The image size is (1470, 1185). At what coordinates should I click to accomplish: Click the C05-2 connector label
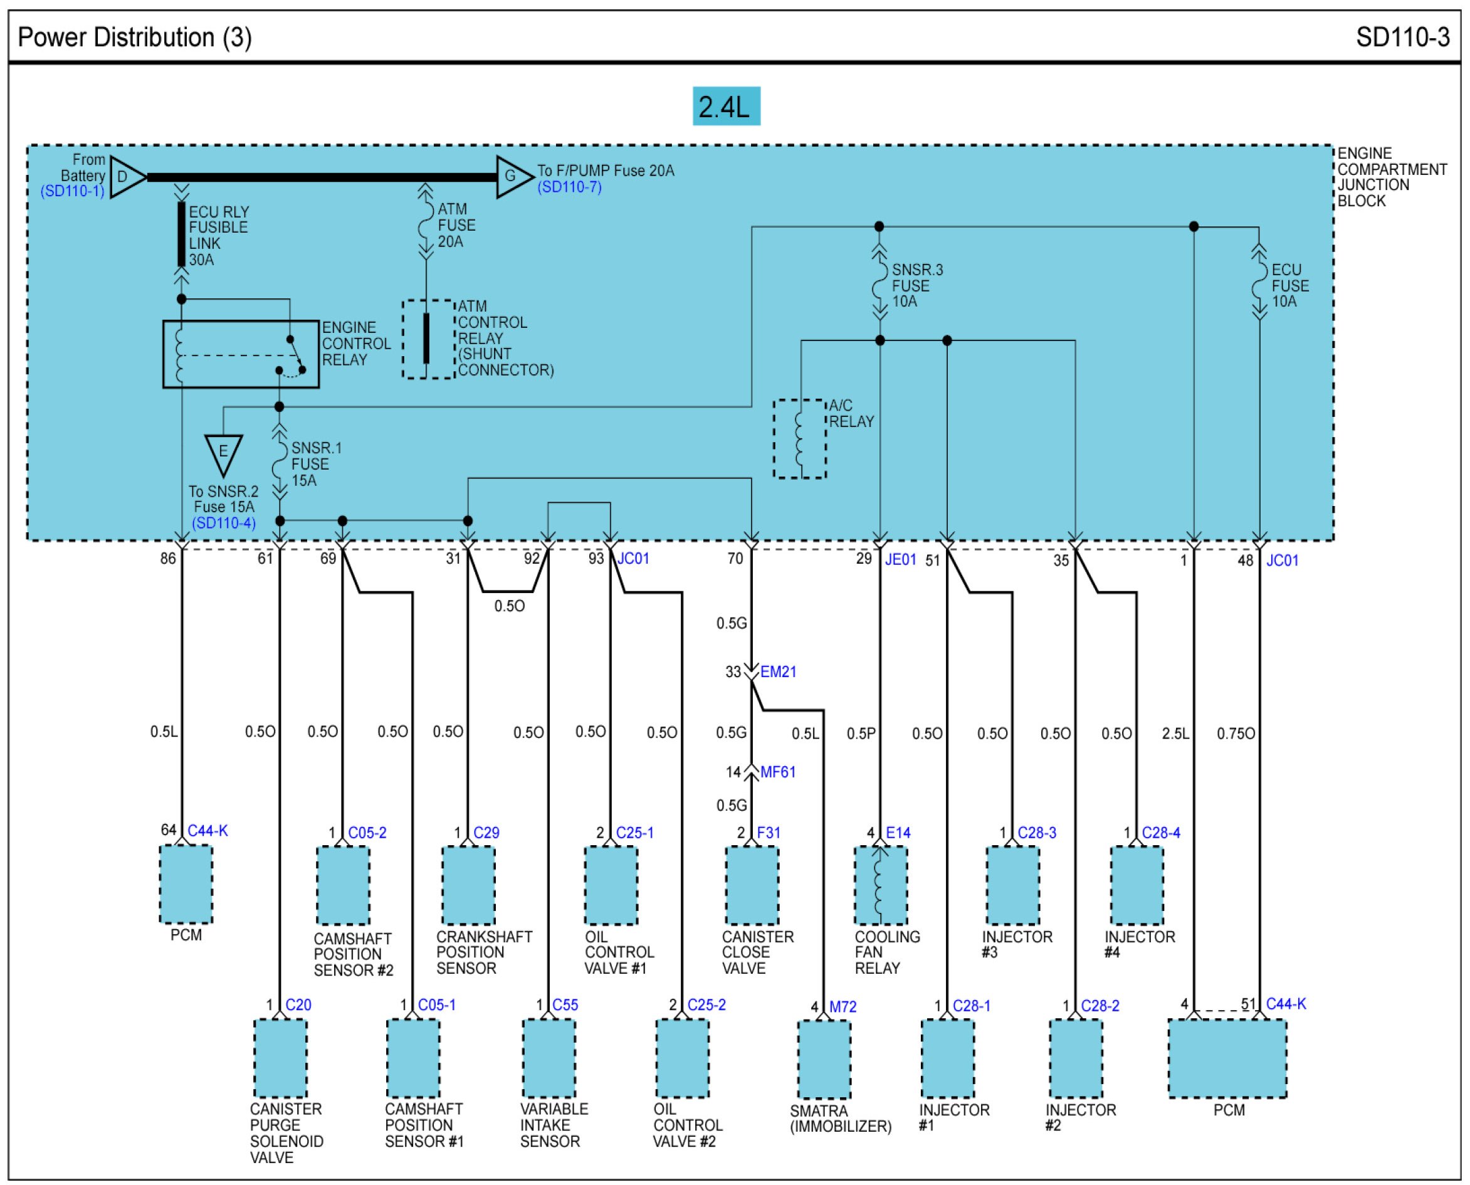367,833
